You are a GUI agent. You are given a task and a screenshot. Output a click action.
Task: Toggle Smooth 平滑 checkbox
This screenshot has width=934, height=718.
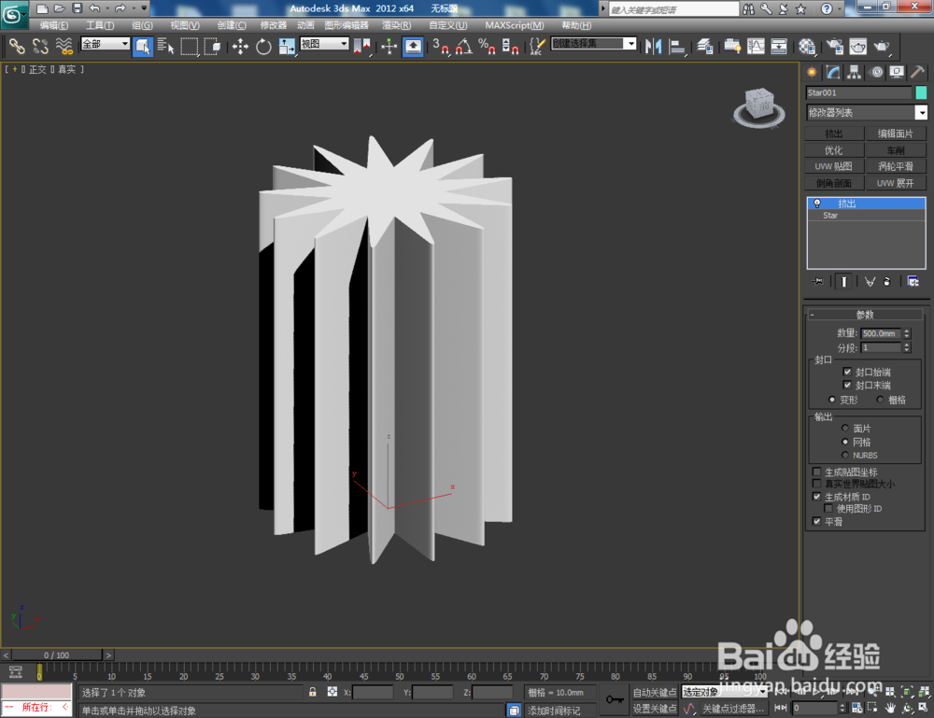(816, 522)
